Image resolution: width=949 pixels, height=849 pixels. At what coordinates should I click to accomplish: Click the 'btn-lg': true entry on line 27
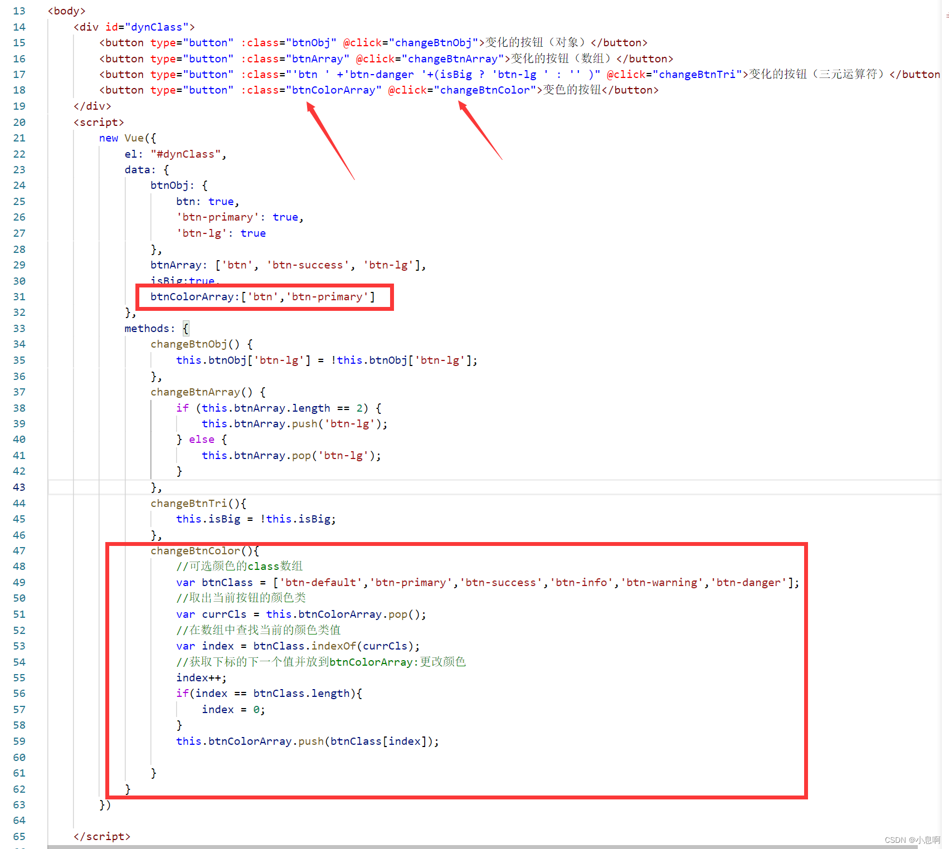(x=221, y=233)
